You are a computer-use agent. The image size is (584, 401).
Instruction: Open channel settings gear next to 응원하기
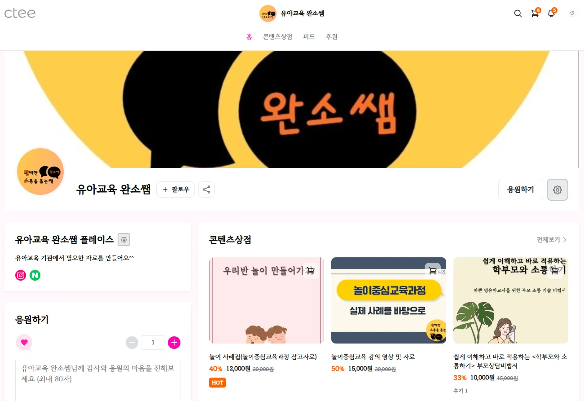tap(558, 190)
